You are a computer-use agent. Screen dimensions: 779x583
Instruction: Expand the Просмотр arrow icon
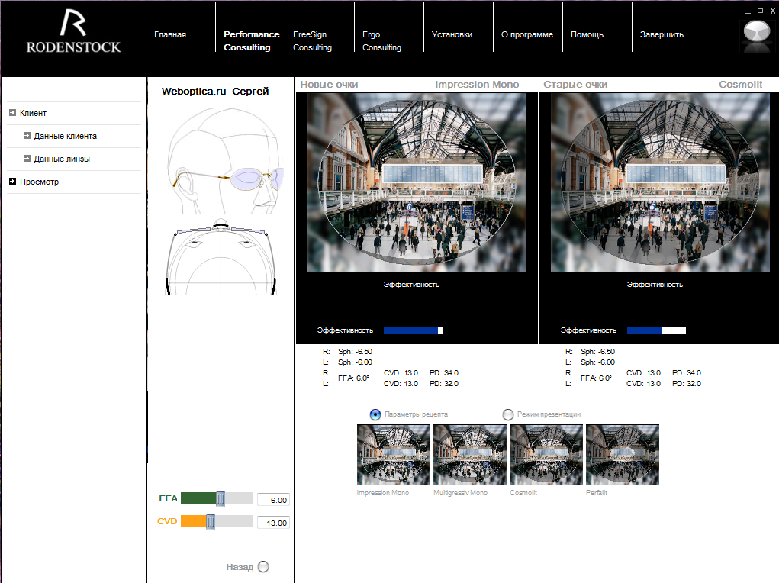[12, 182]
